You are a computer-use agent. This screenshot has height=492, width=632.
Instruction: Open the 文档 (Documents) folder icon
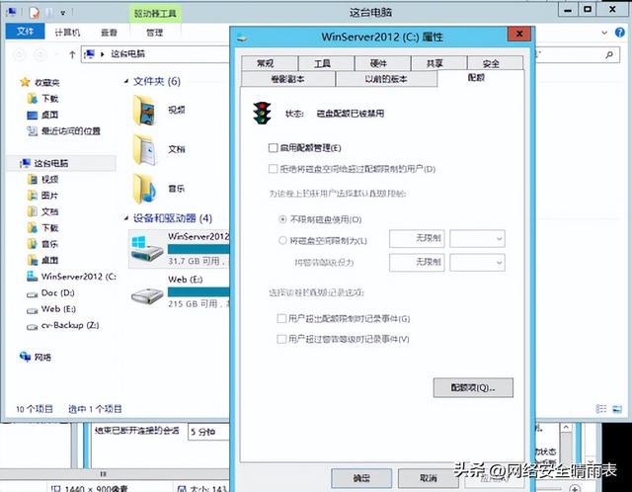point(144,148)
